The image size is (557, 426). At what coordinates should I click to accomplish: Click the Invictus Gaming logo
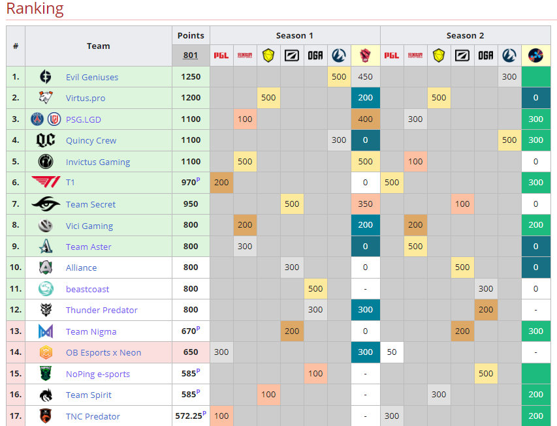coord(46,162)
